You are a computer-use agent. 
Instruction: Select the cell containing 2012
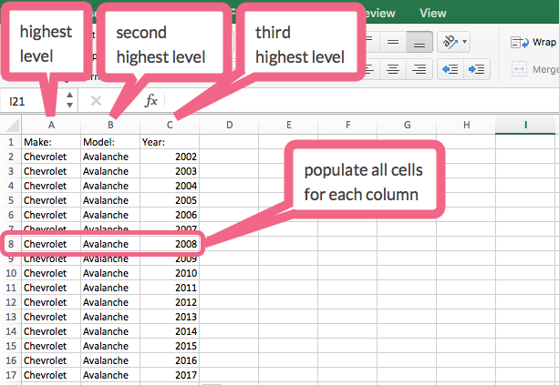pos(170,302)
